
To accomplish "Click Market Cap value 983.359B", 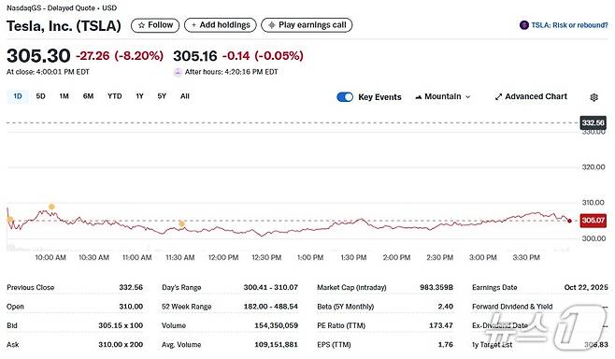I will [436, 288].
